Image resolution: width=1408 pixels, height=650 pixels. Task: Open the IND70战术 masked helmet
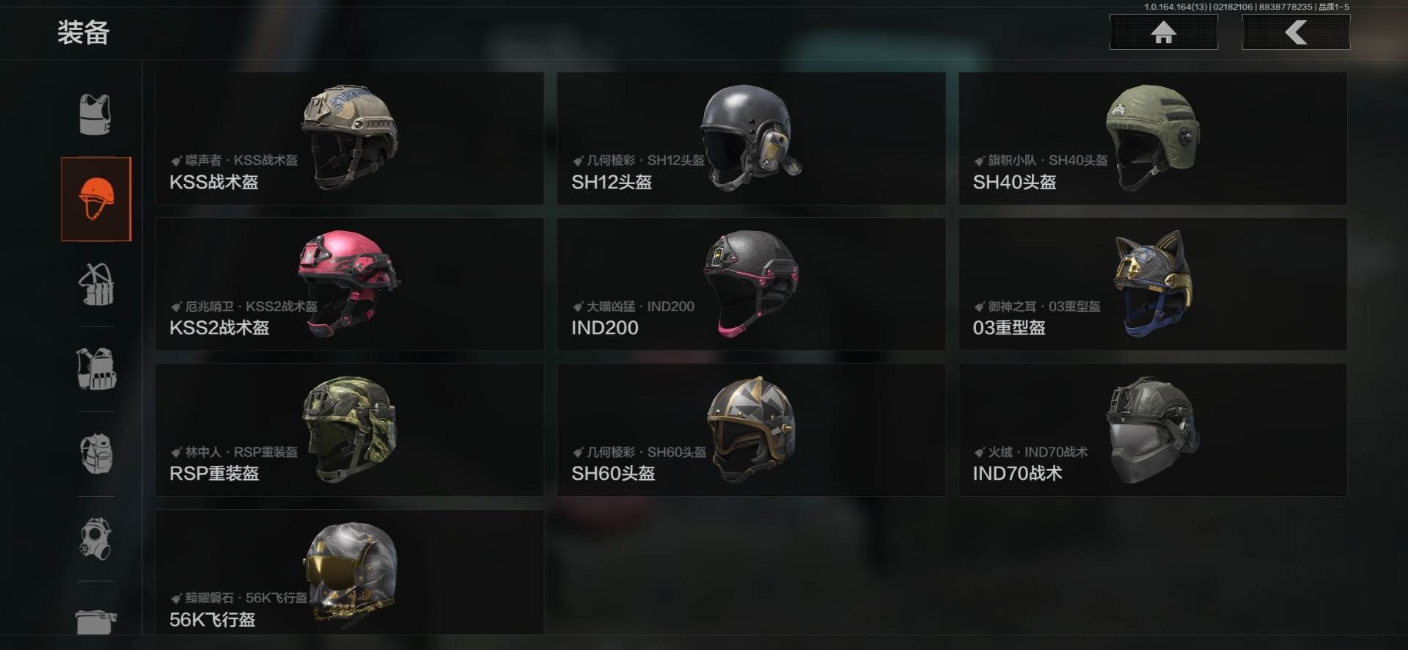coord(1153,429)
